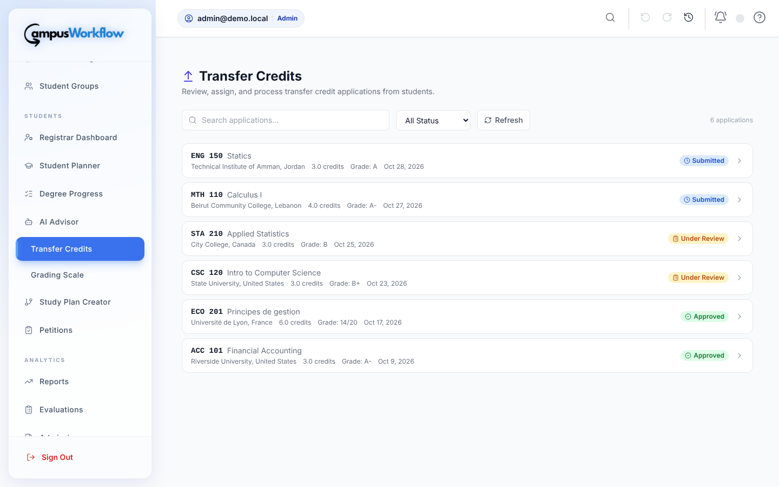The image size is (779, 487).
Task: Open the admin@demo.local account chip
Action: [241, 18]
